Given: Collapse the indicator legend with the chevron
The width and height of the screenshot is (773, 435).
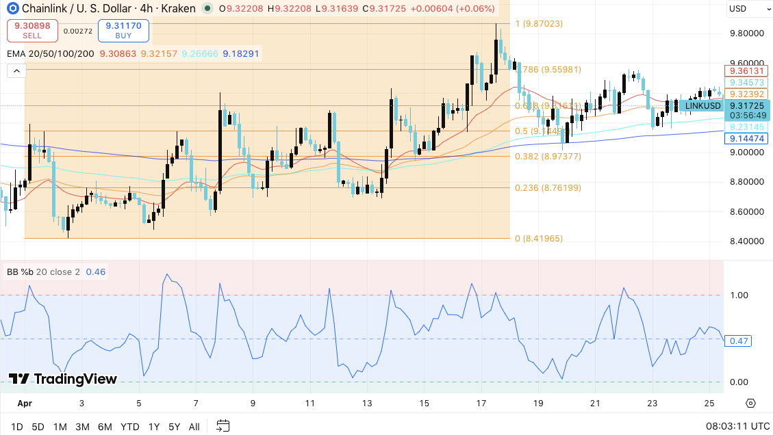Looking at the screenshot, I should [x=15, y=70].
